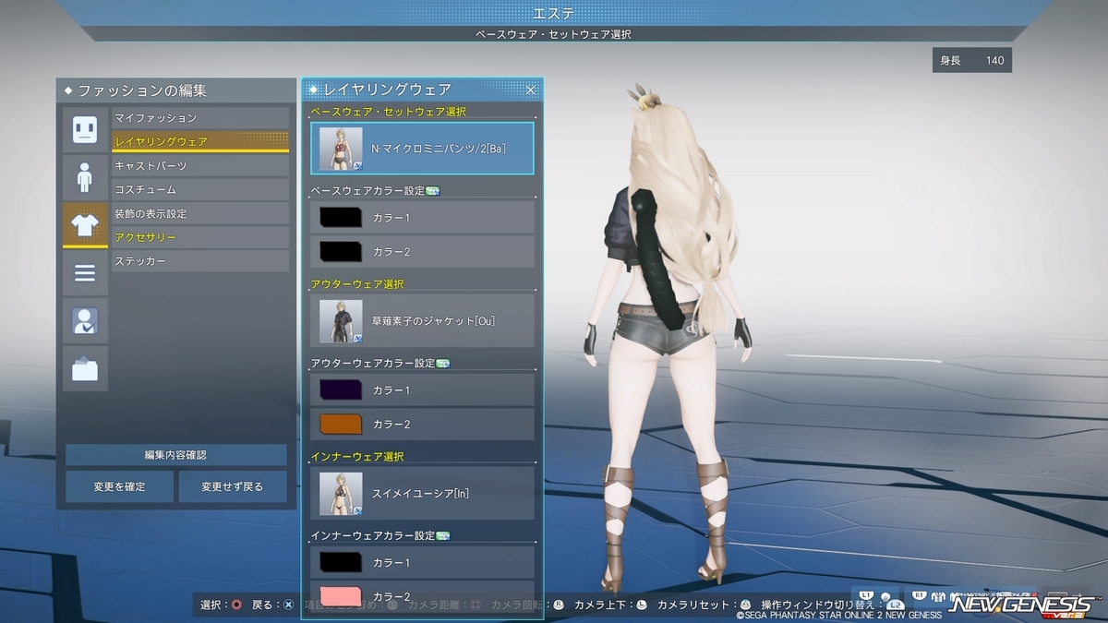Image resolution: width=1108 pixels, height=623 pixels.
Task: Click the 戻る cross button hint
Action: click(x=273, y=605)
